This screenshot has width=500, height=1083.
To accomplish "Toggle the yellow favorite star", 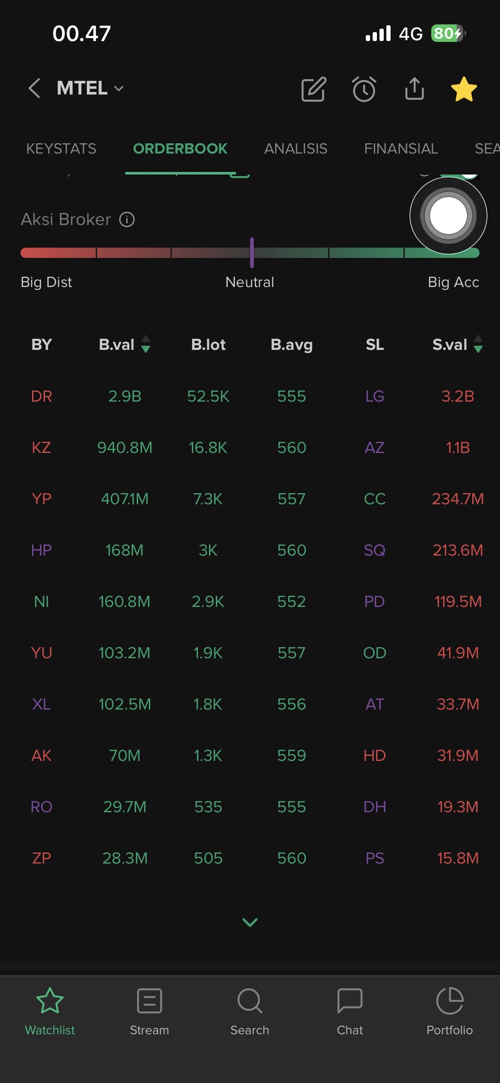I will [464, 89].
